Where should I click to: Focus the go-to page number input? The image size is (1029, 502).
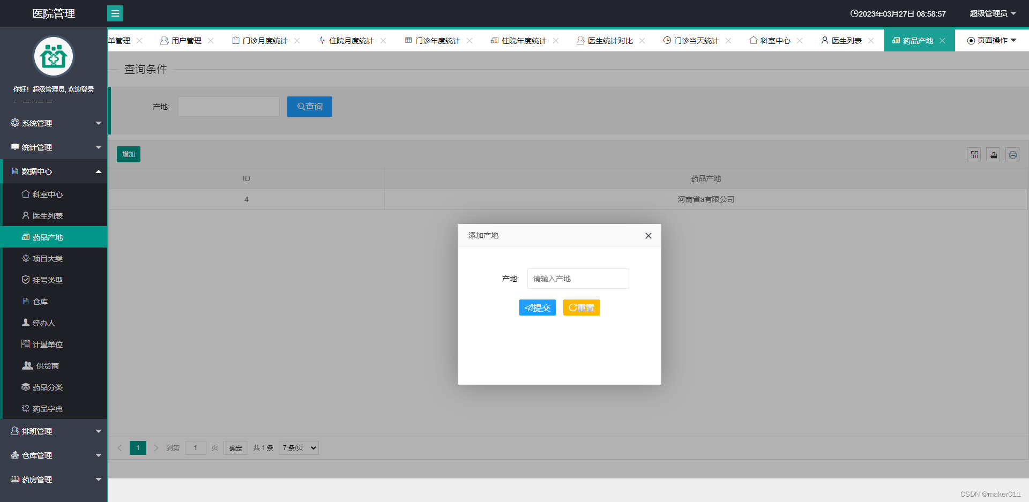pyautogui.click(x=196, y=448)
